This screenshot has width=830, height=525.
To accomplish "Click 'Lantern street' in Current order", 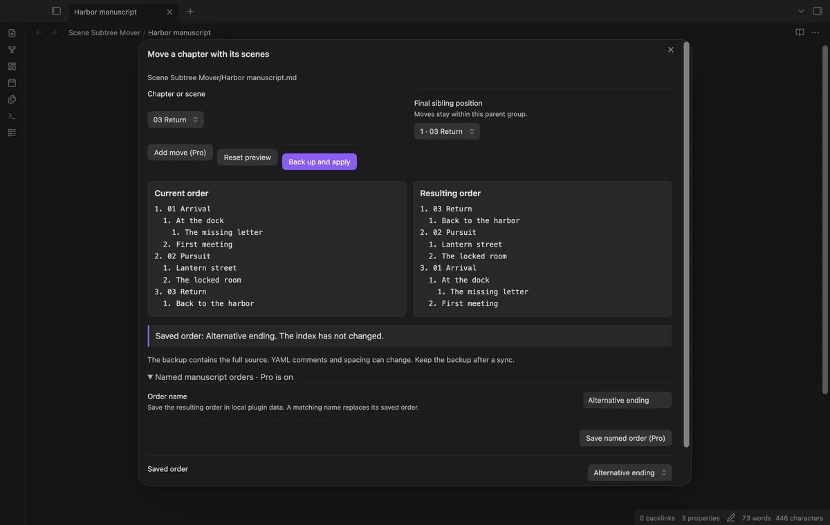I will pos(206,268).
